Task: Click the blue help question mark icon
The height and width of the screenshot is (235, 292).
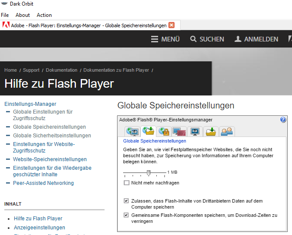Action: point(283,120)
